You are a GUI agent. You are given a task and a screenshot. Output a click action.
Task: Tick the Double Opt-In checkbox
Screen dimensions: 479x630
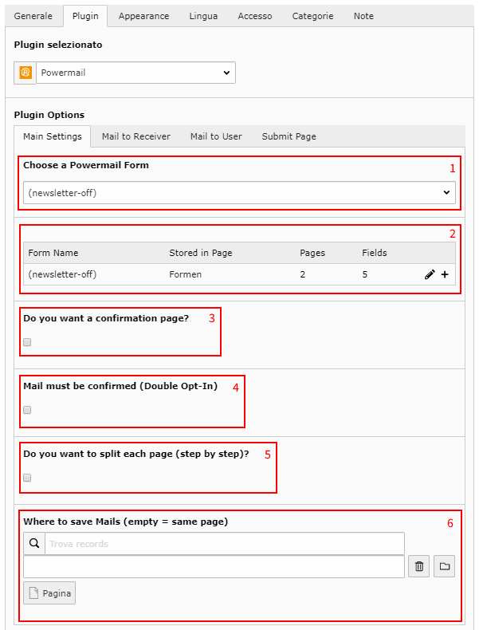coord(27,410)
